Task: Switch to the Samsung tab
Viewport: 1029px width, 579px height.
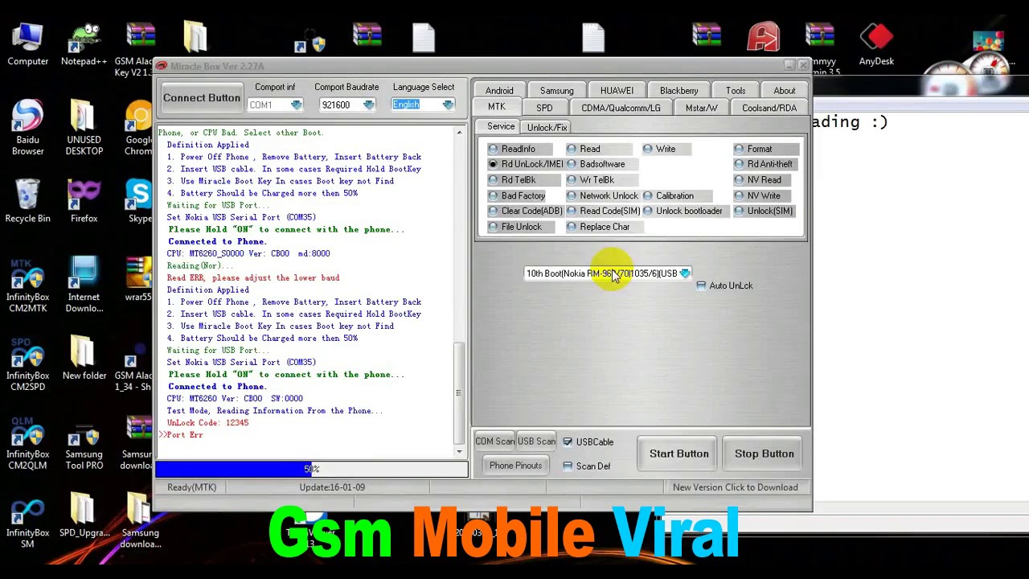Action: 556,91
